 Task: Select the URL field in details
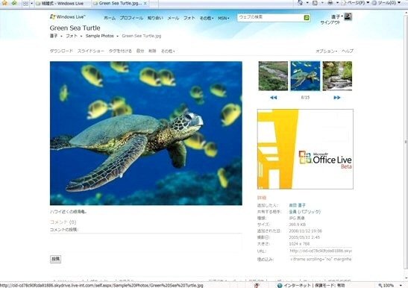click(x=321, y=251)
